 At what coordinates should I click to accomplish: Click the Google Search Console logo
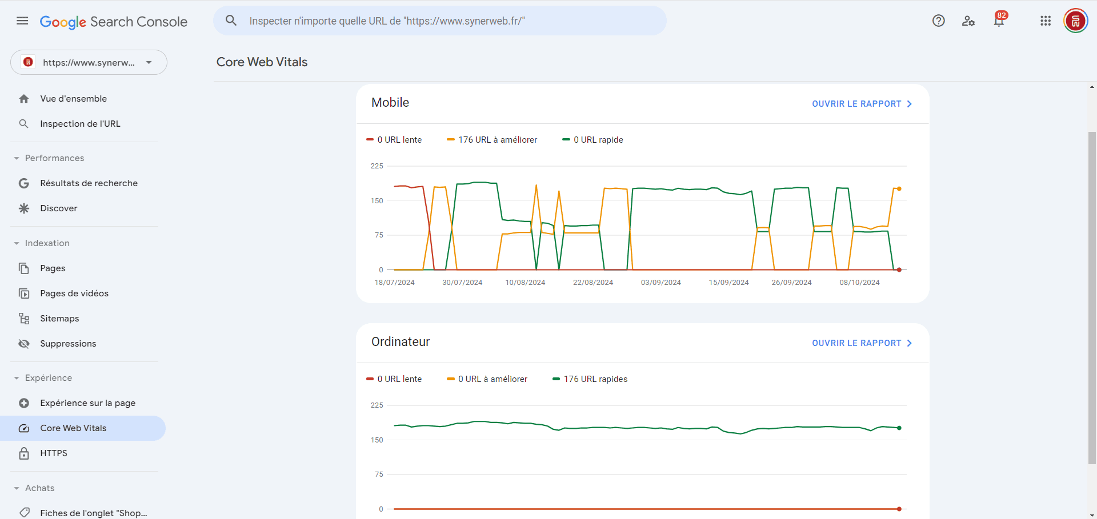click(x=114, y=22)
